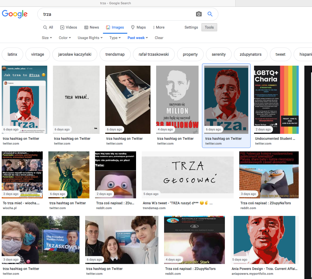Switch to the News tab
312x279 pixels.
point(92,27)
